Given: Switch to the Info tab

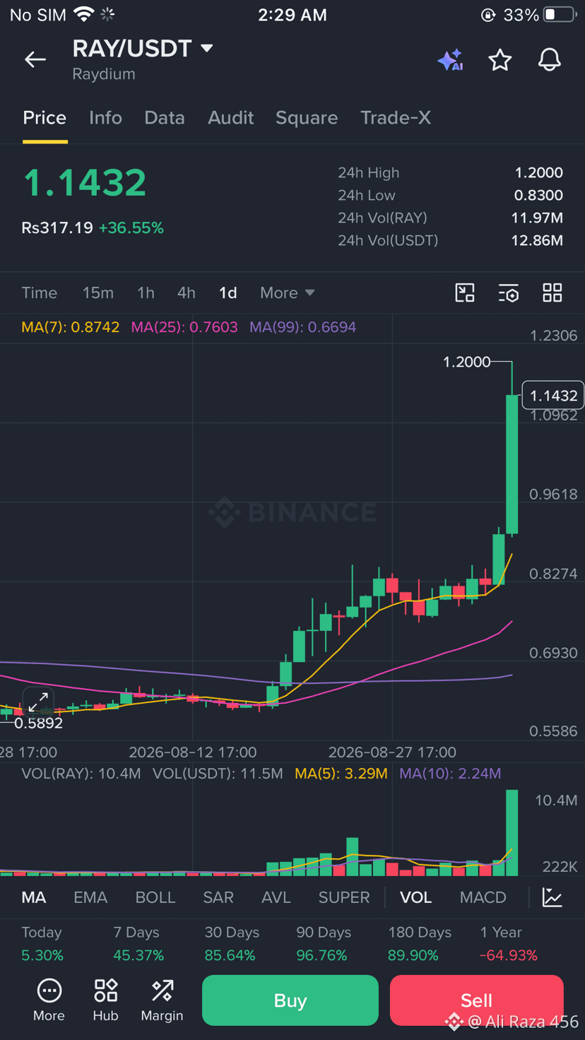Looking at the screenshot, I should 105,117.
